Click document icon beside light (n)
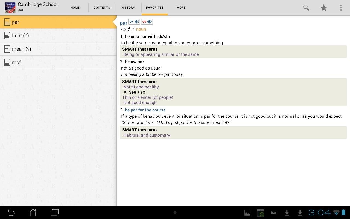This screenshot has height=219, width=350. click(7, 35)
